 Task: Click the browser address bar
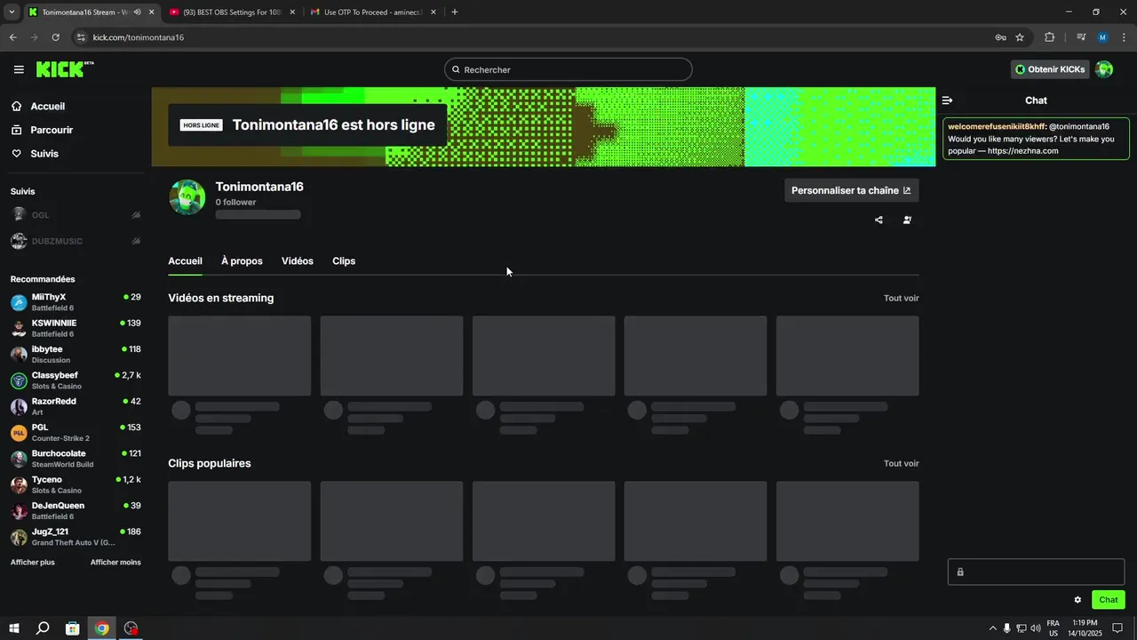(533, 37)
